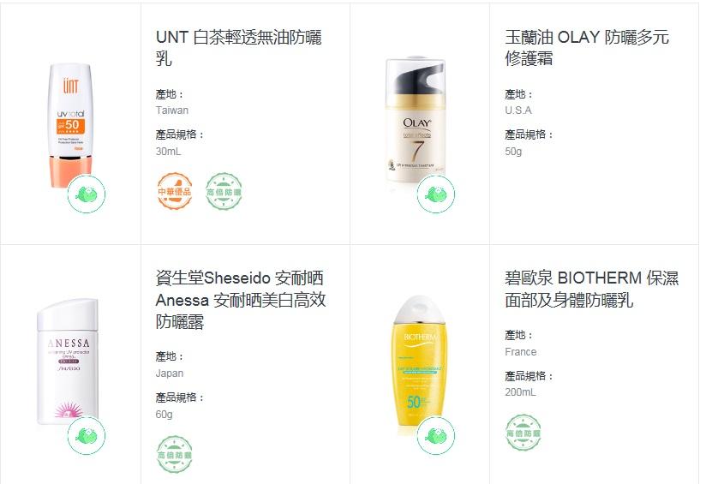The height and width of the screenshot is (484, 706).
Task: Open the 玉蘭油 OLAY 防曬多元修護霜 product title
Action: pyautogui.click(x=587, y=48)
